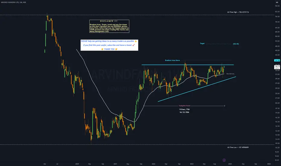Click 900.00 on the price axis
Image resolution: width=281 pixels, height=166 pixels.
[277, 6]
